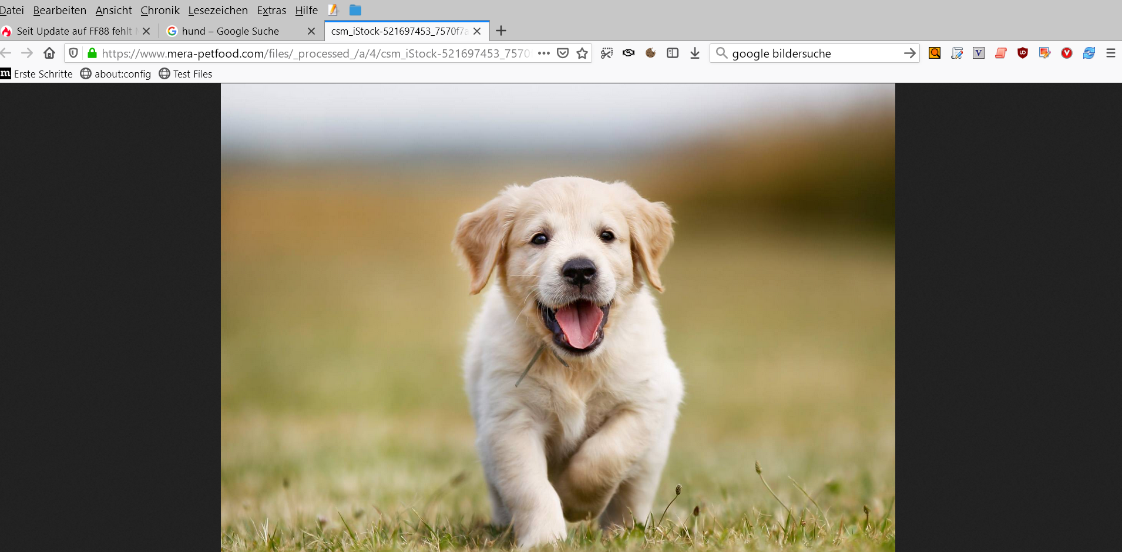Take a screenshot with the scissors icon

[607, 53]
